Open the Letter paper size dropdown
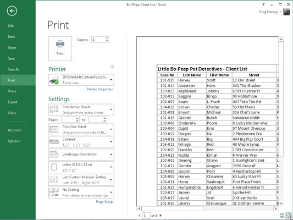The height and width of the screenshot is (220, 293). (81, 167)
